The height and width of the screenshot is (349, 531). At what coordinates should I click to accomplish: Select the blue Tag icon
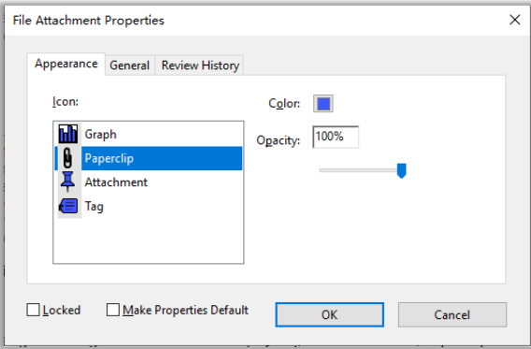(x=68, y=206)
